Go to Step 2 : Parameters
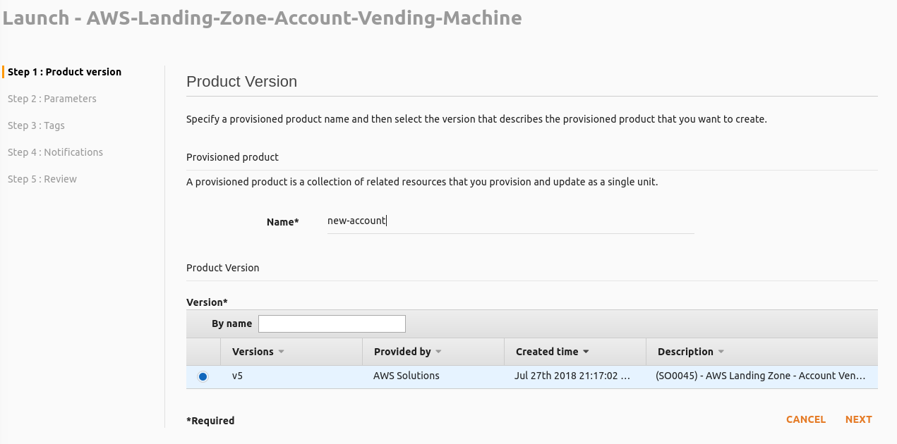 (52, 99)
